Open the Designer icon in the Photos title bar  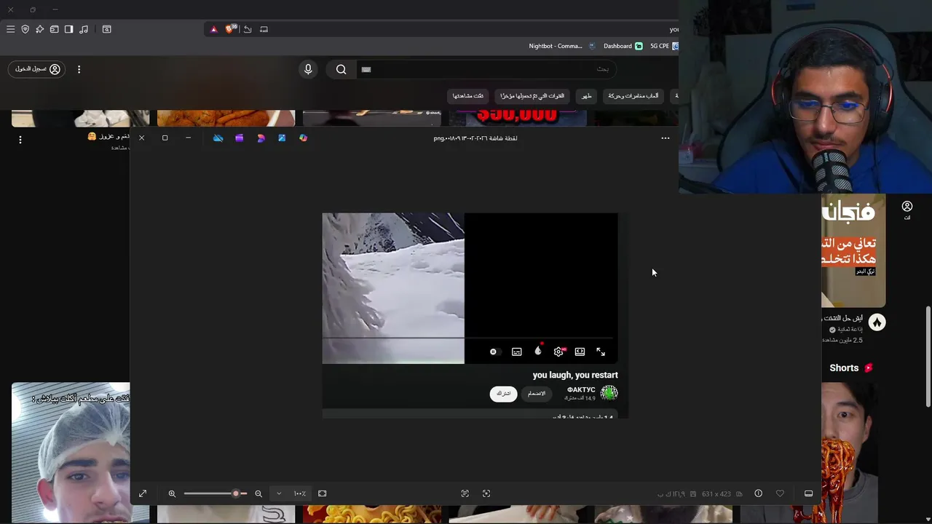coord(261,138)
